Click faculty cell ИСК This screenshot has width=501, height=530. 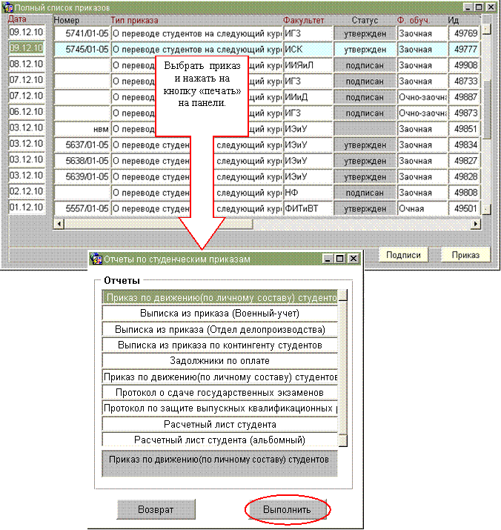point(308,50)
